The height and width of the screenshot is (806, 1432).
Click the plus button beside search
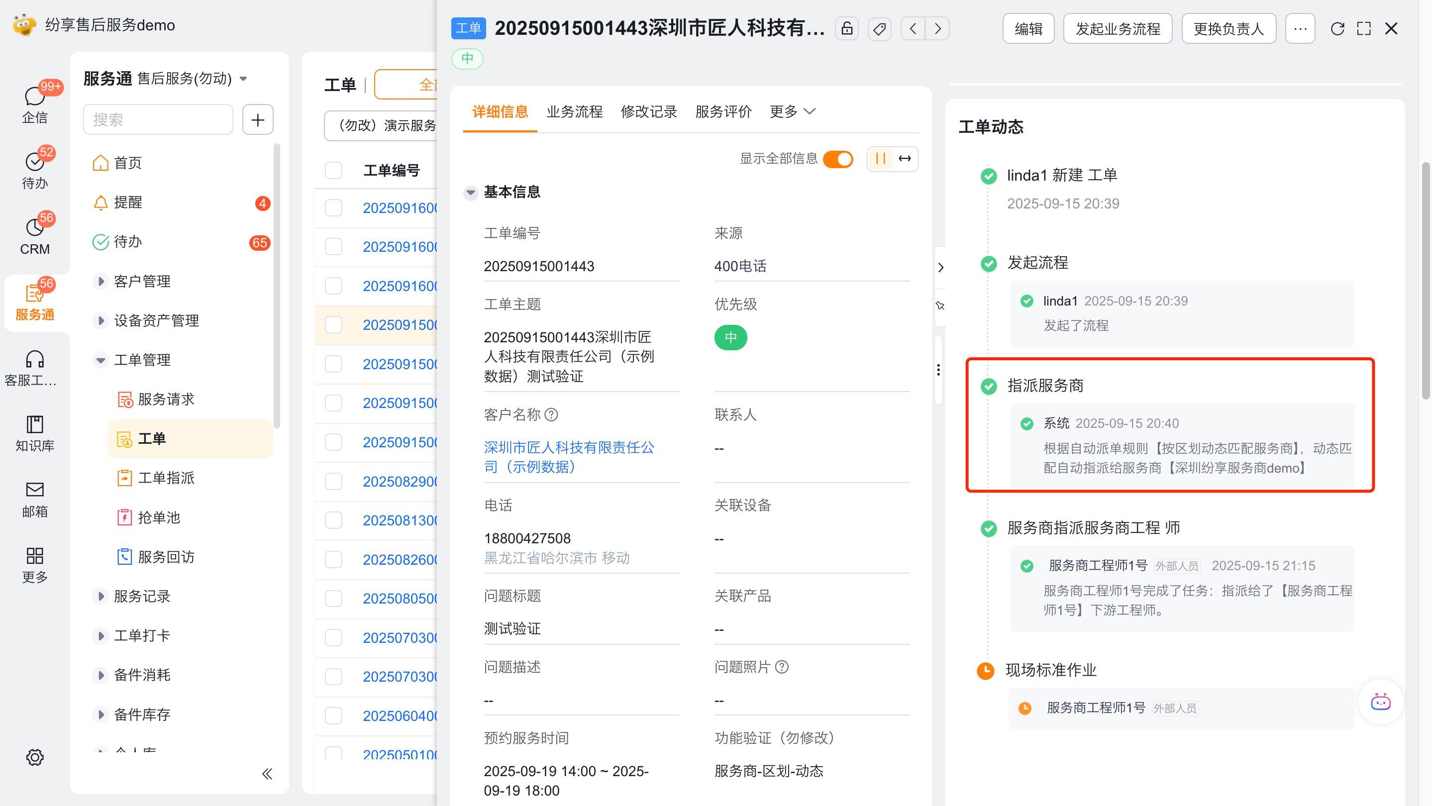coord(257,119)
